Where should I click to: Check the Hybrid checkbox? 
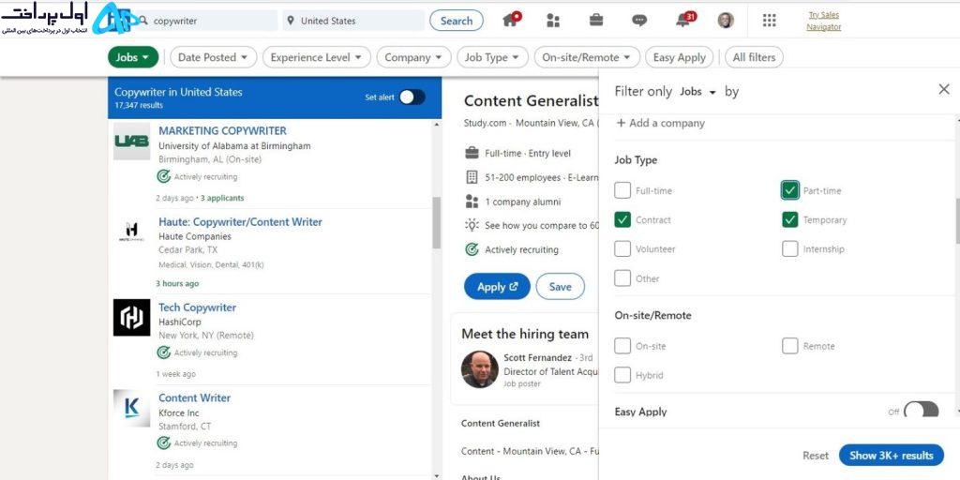coord(622,375)
